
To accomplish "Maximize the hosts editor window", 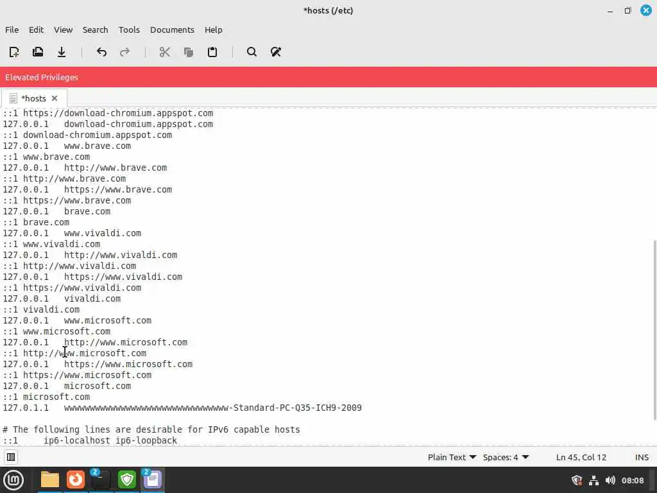I will [627, 10].
